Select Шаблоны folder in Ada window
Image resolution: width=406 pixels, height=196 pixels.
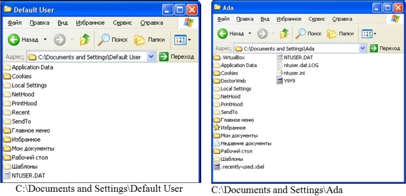coord(229,159)
